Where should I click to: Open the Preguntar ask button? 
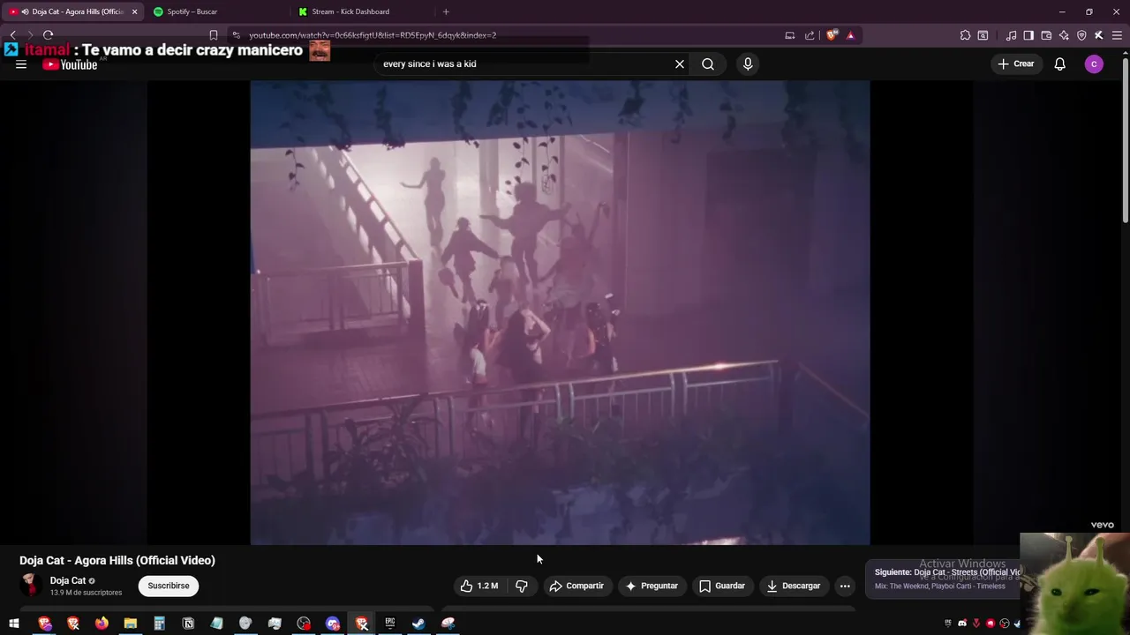coord(652,586)
